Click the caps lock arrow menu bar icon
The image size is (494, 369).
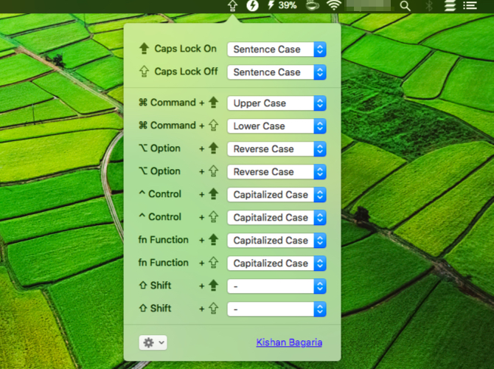pos(232,6)
